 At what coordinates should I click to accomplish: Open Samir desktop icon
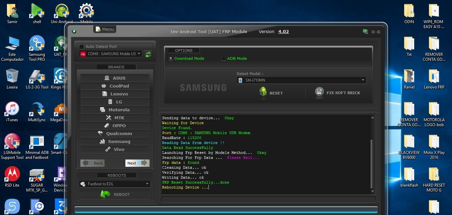pos(12,14)
